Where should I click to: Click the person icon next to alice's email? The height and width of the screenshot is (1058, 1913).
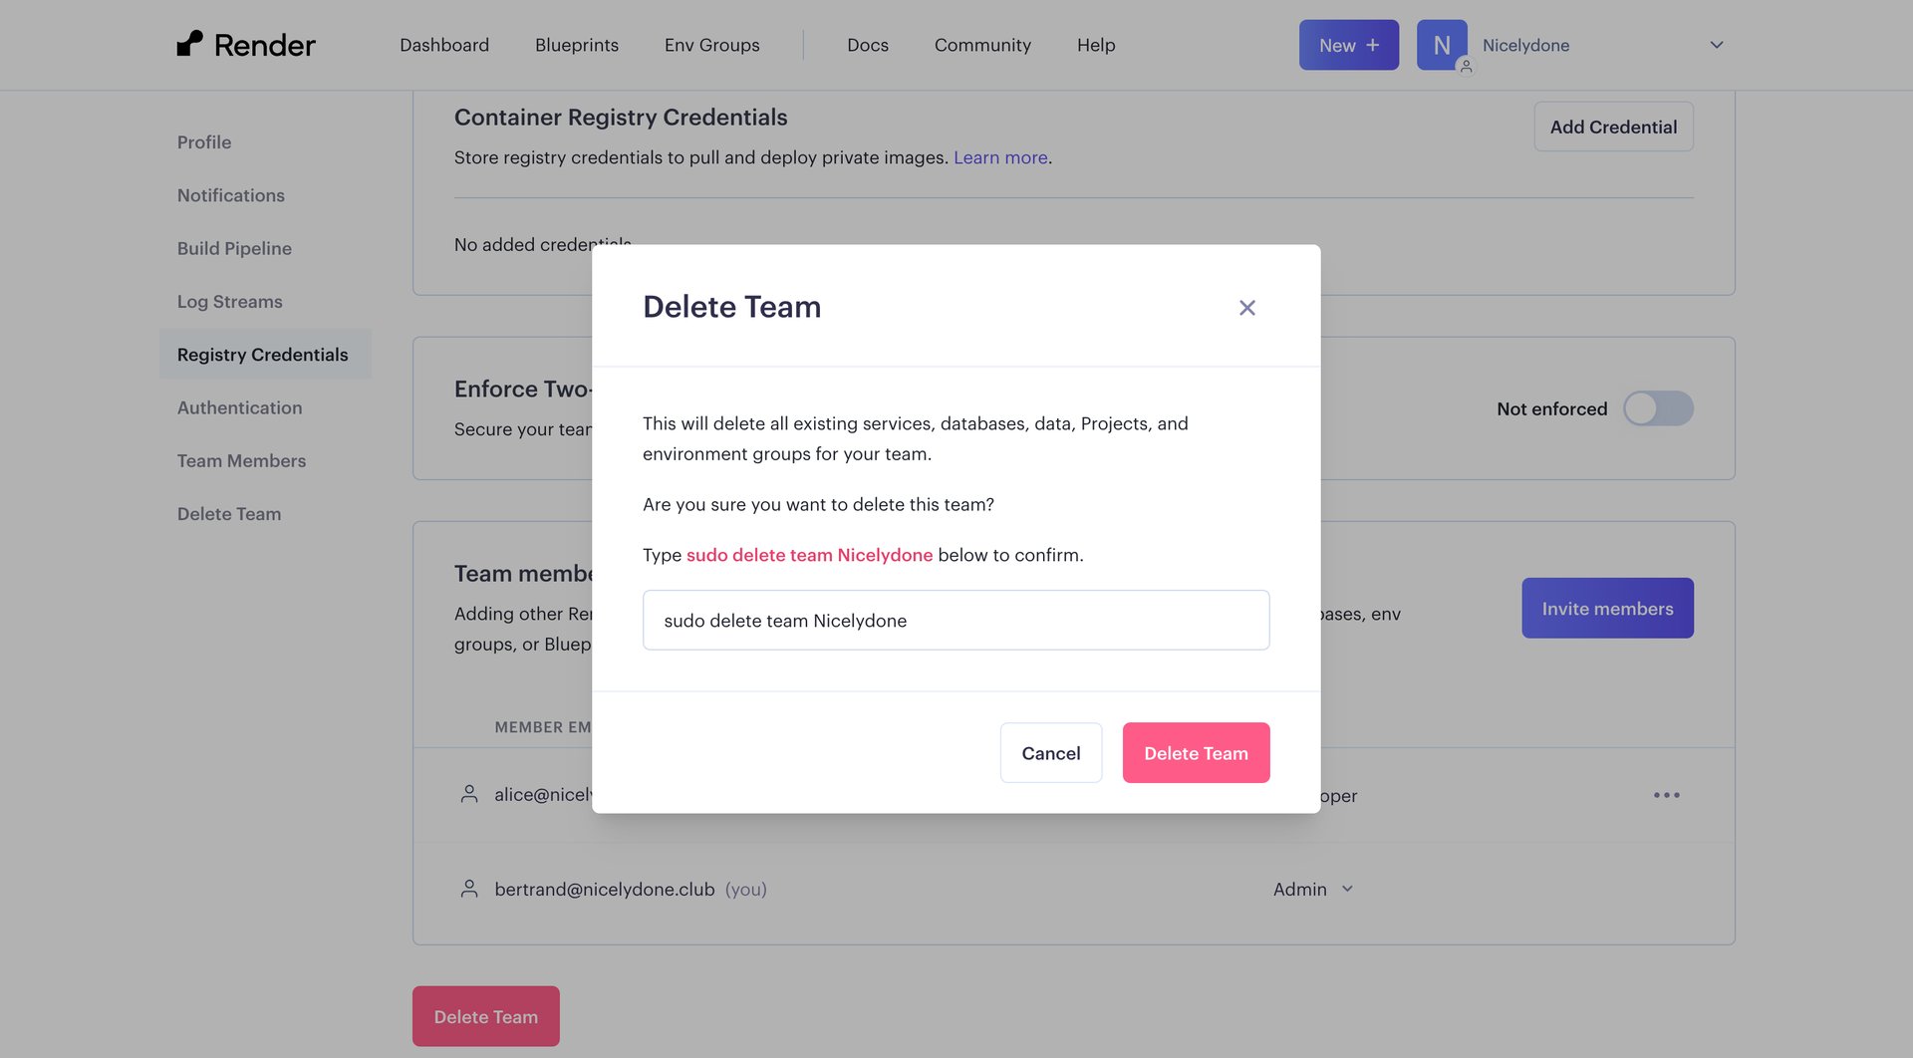[x=468, y=794]
